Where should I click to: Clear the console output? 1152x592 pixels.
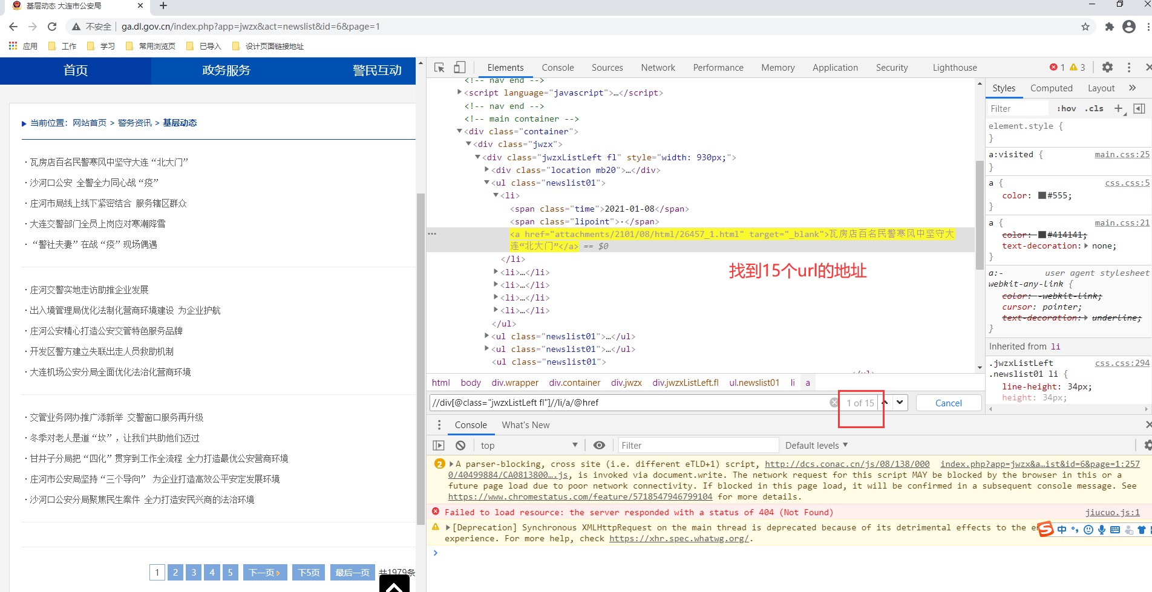coord(460,446)
